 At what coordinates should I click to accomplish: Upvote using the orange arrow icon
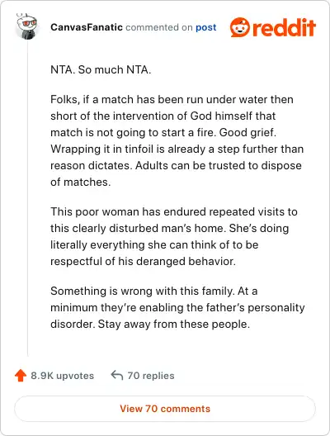pyautogui.click(x=21, y=376)
